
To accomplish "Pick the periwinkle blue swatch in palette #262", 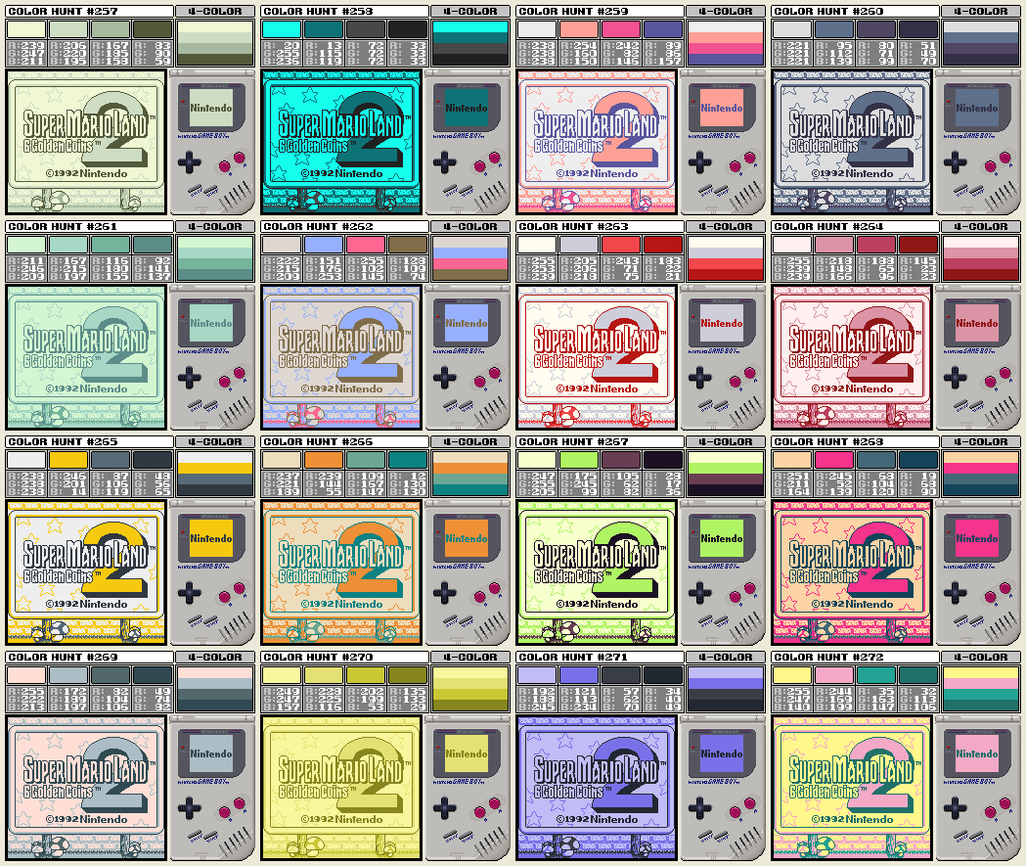I will coord(324,245).
